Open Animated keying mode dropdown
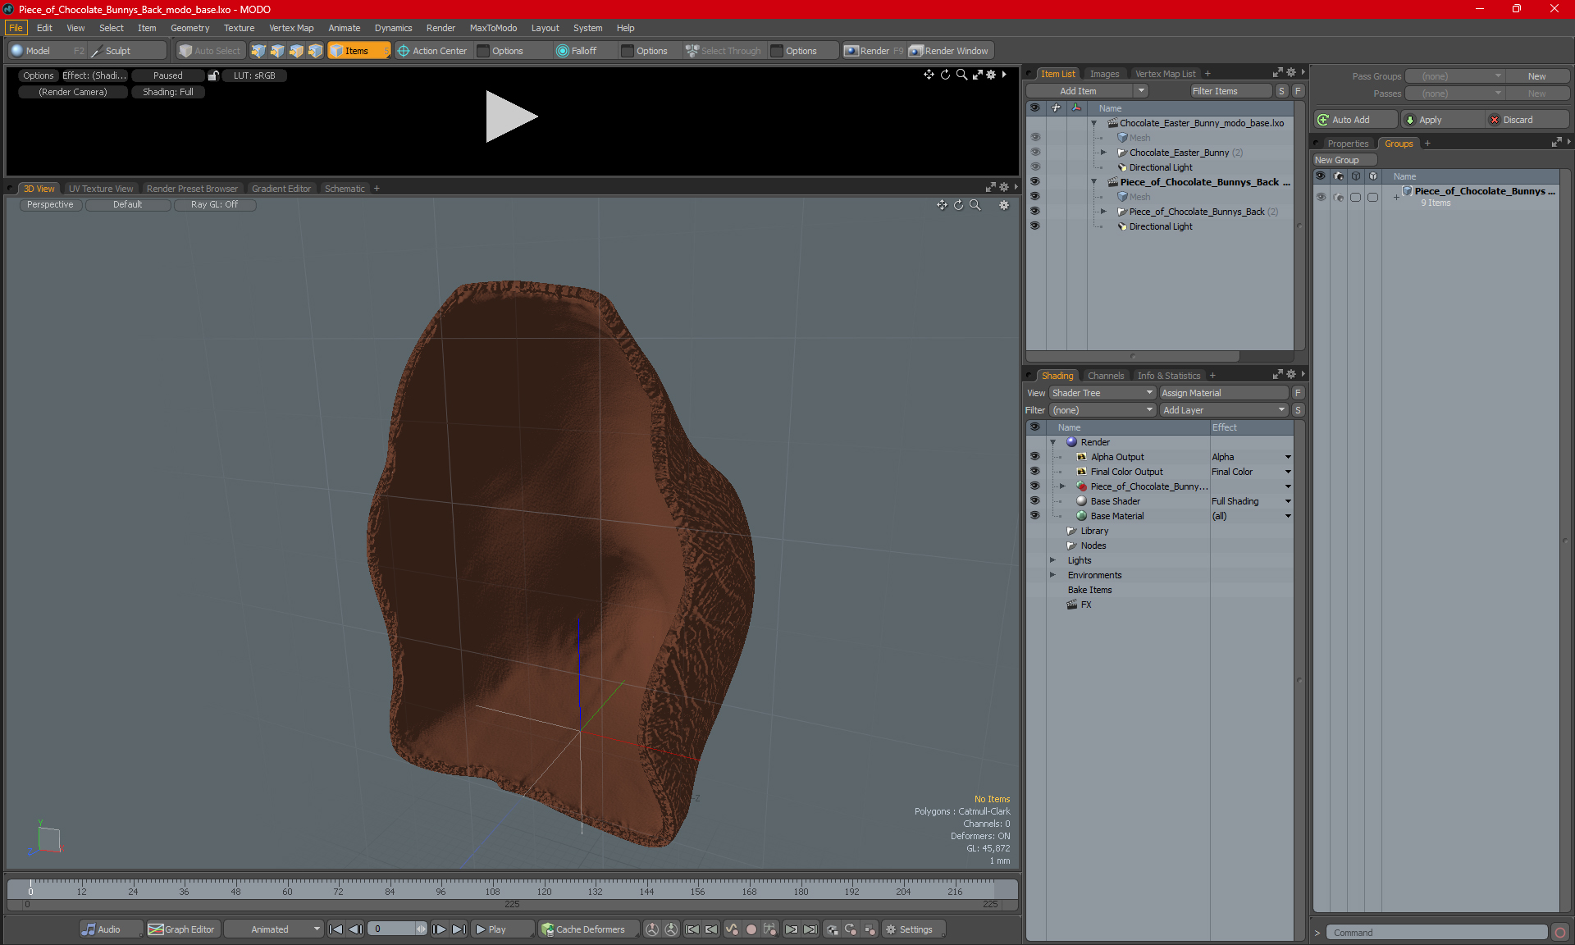This screenshot has height=945, width=1575. (274, 929)
